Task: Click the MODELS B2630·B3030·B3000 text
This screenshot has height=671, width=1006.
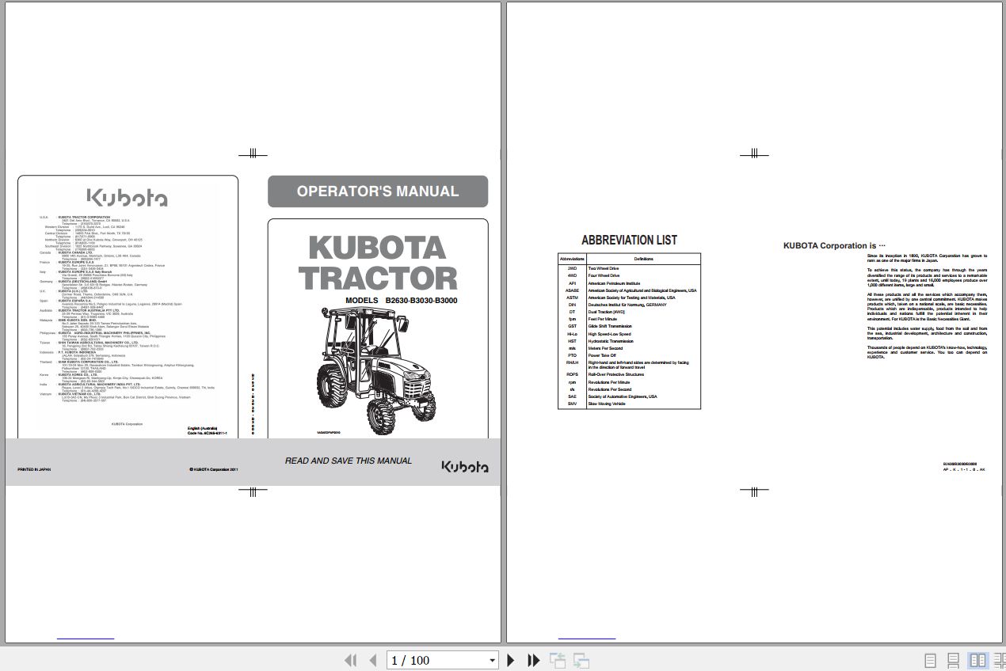Action: click(x=401, y=301)
